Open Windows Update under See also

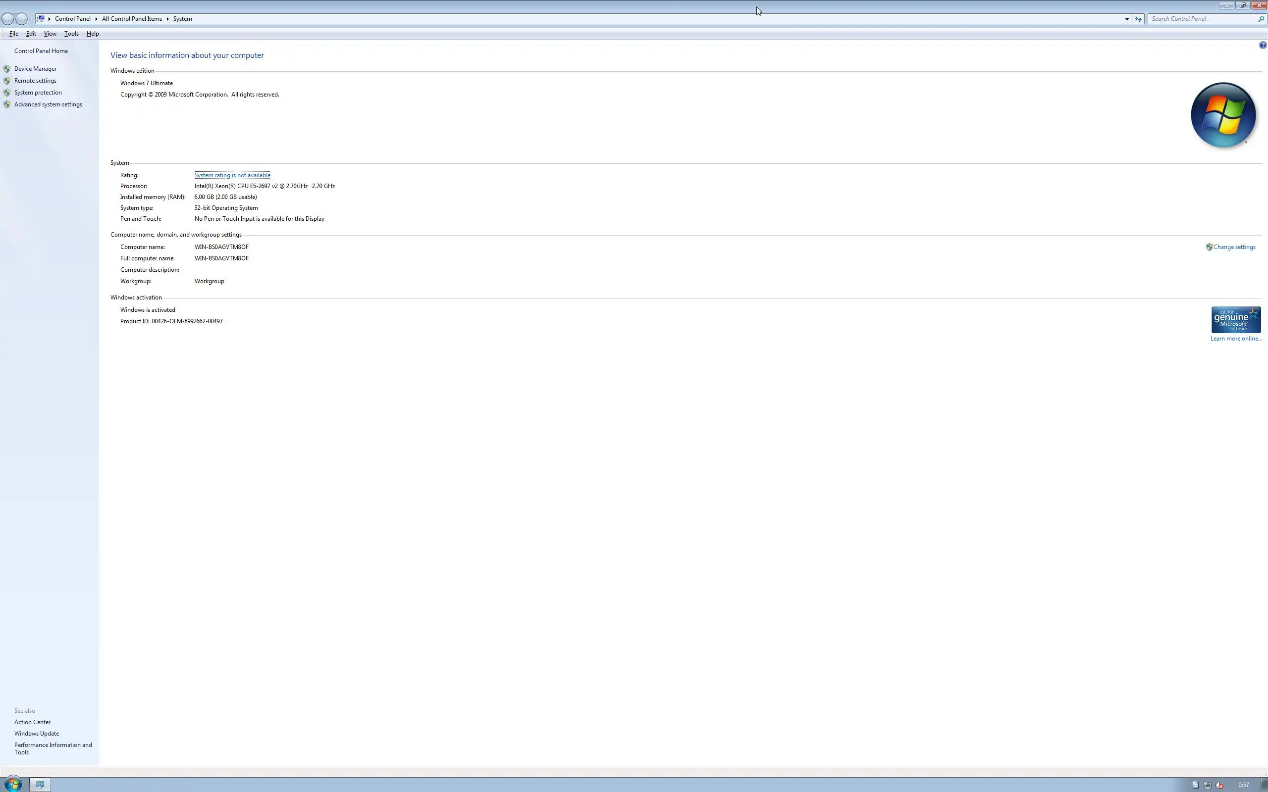click(36, 733)
